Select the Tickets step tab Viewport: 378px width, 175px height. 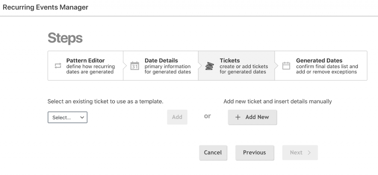[x=237, y=66]
